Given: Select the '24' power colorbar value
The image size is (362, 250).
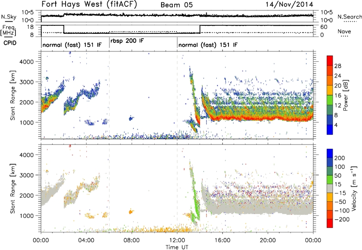Looking at the screenshot, I should point(338,76).
